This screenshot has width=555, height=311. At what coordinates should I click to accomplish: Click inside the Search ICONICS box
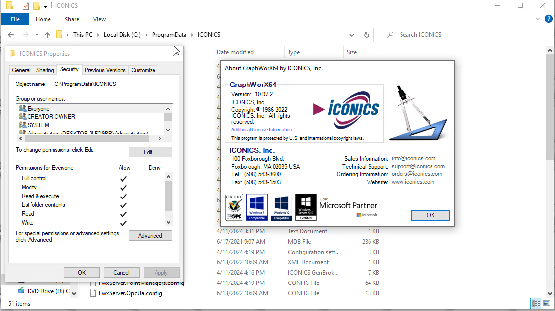coord(462,35)
